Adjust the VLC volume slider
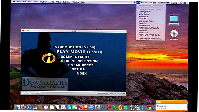 pyautogui.click(x=119, y=94)
